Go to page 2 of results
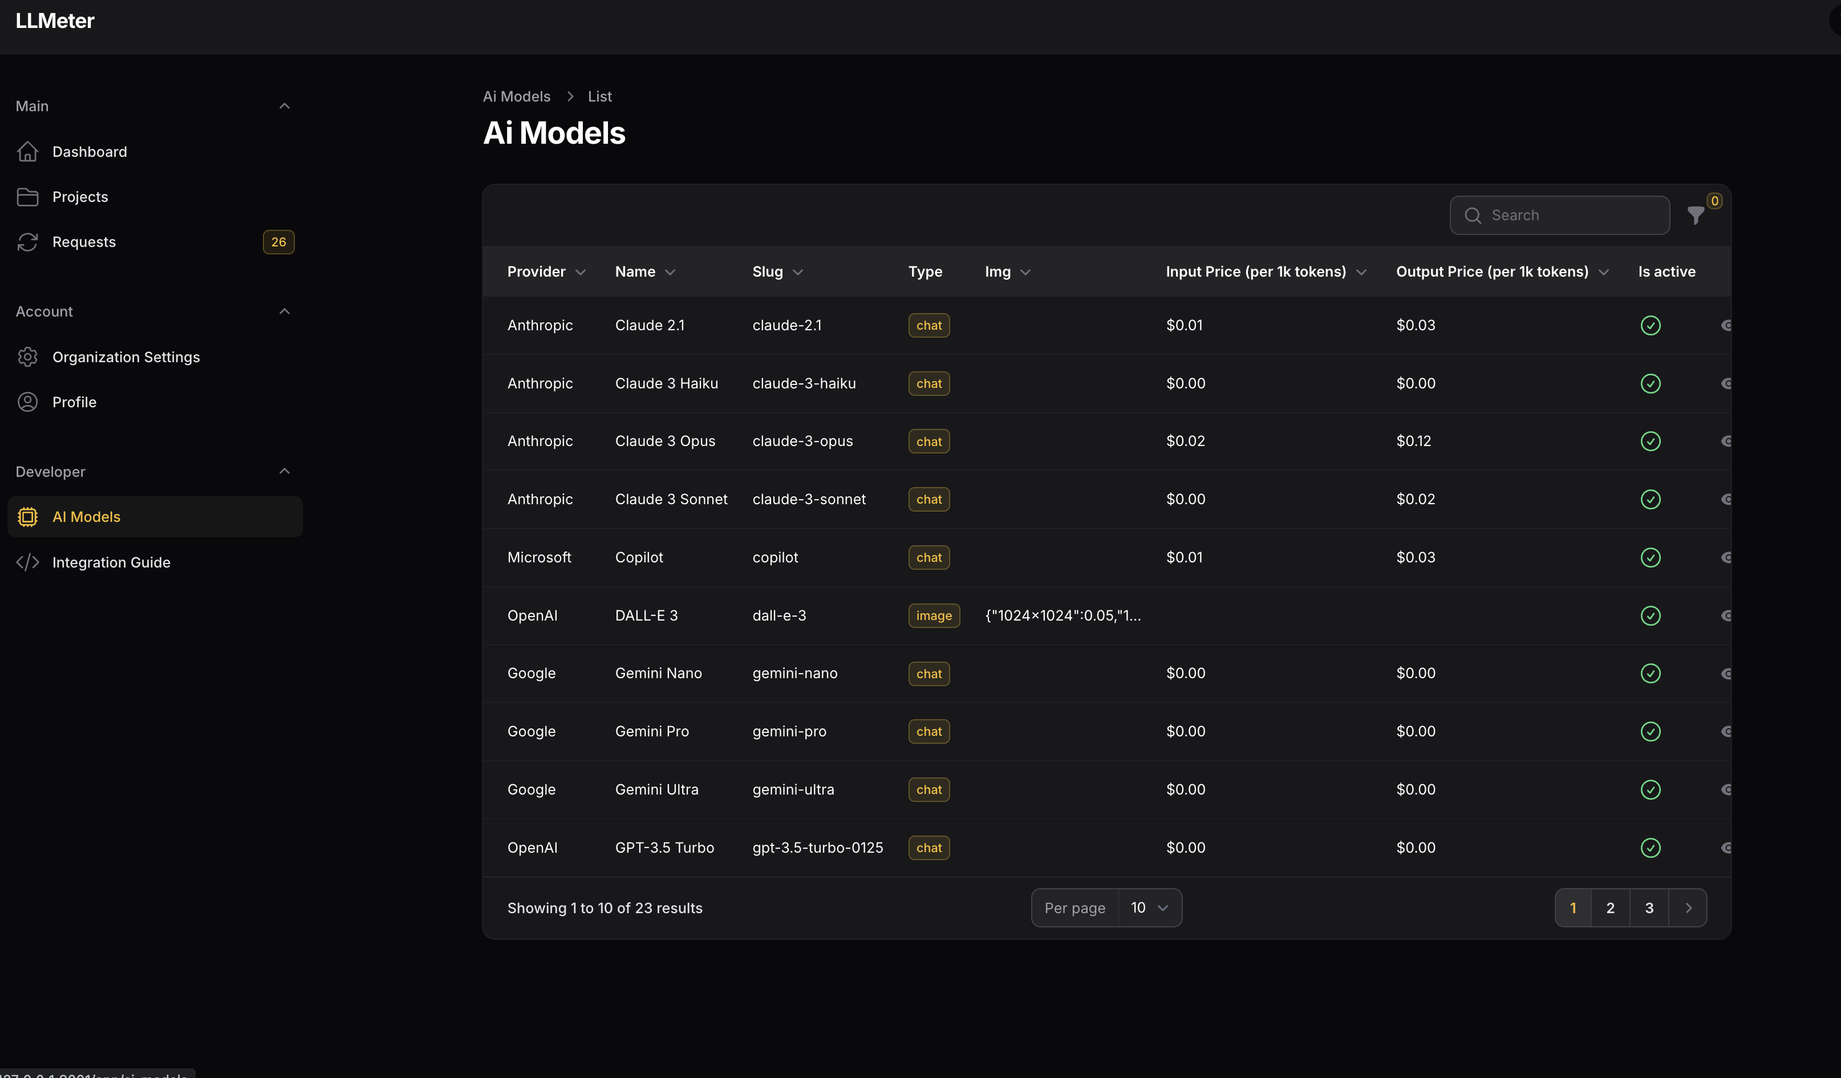The width and height of the screenshot is (1841, 1078). pos(1610,907)
